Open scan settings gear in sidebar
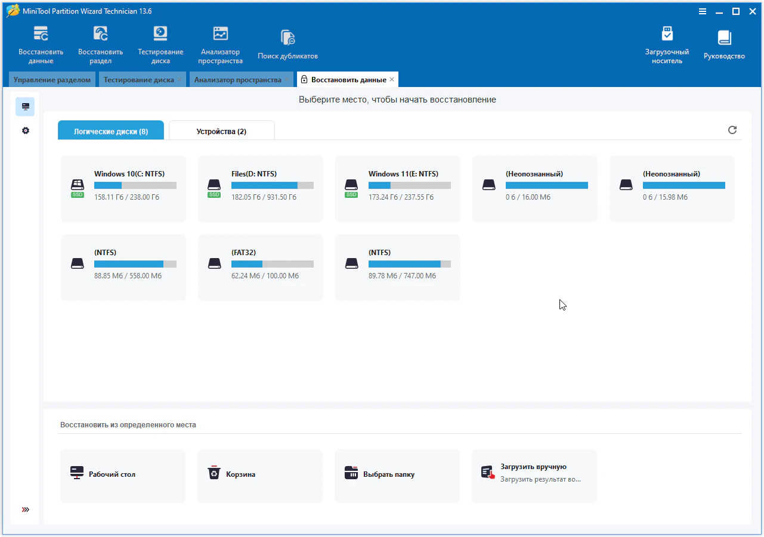 pos(26,131)
